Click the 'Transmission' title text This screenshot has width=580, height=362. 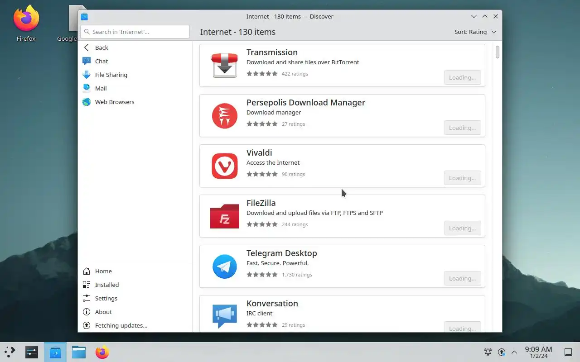pos(272,52)
